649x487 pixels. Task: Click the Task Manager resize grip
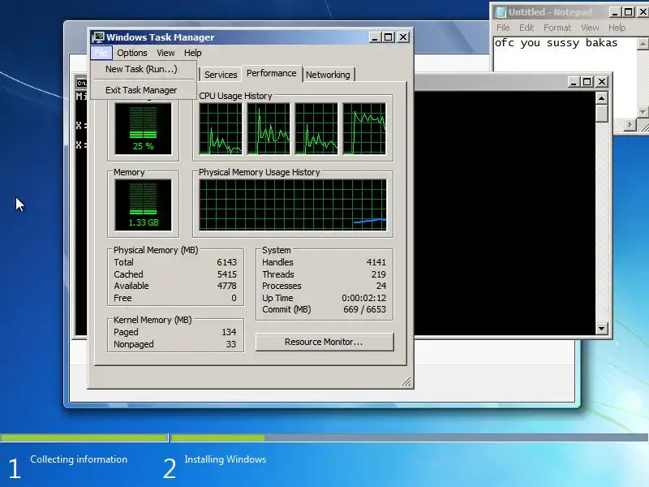click(x=406, y=381)
